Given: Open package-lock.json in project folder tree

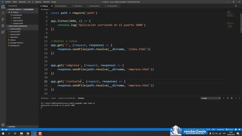Looking at the screenshot, I should (22, 43).
